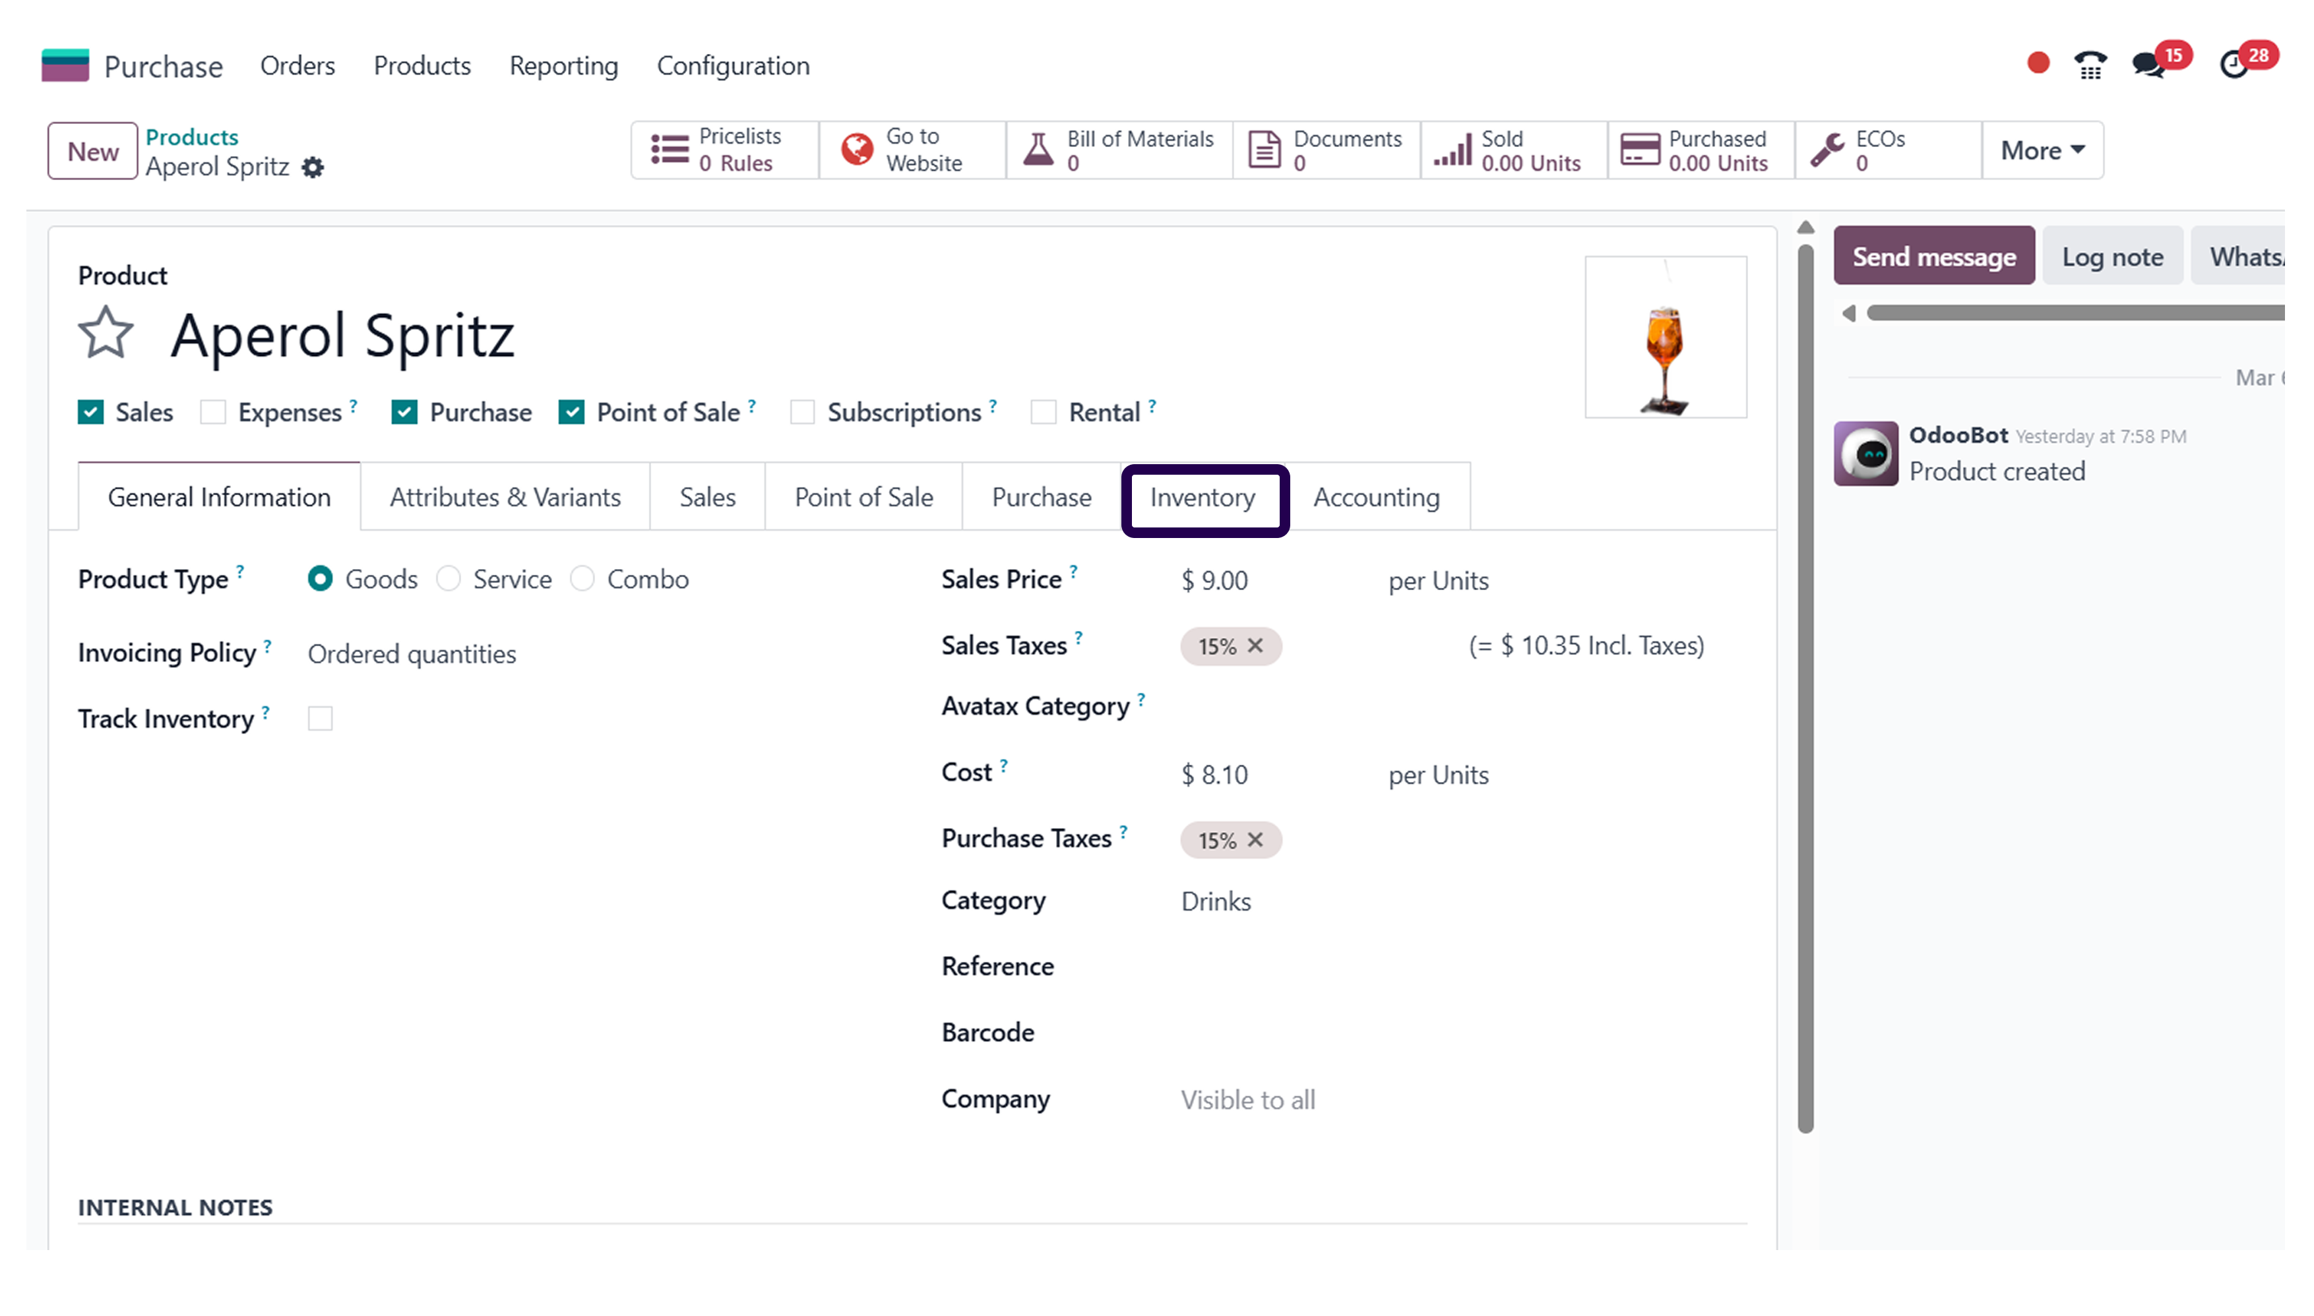Expand the More dropdown button
Image resolution: width=2314 pixels, height=1316 pixels.
[2042, 150]
